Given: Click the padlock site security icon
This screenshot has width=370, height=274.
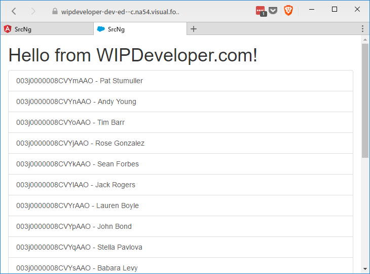Looking at the screenshot, I should 55,11.
